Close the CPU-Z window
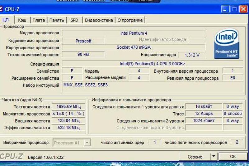This screenshot has height=166, width=249. tap(243, 9)
